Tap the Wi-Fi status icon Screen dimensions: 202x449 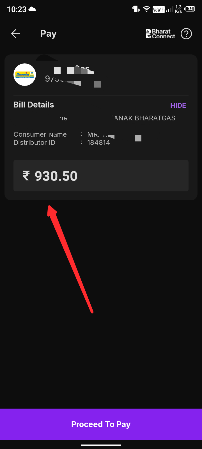[146, 9]
